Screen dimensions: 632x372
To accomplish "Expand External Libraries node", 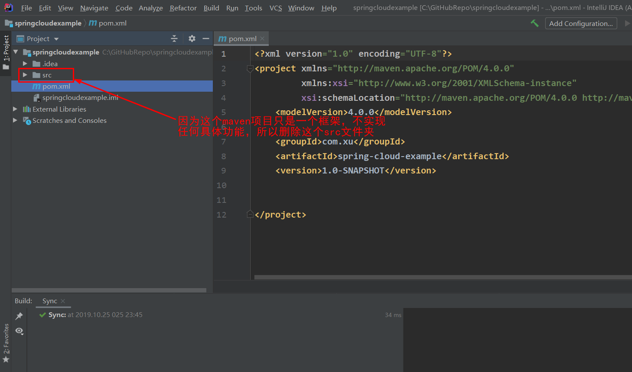I will tap(16, 109).
